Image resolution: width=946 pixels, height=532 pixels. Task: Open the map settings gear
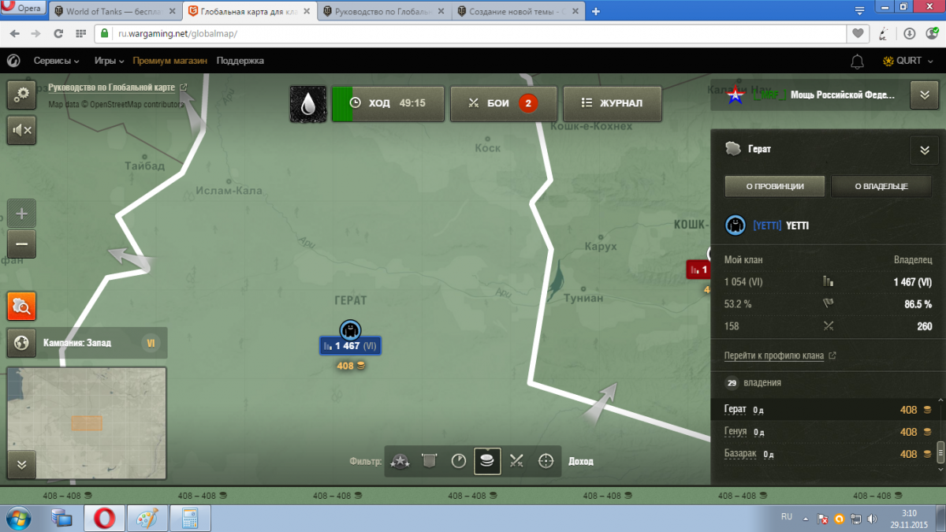pyautogui.click(x=21, y=95)
